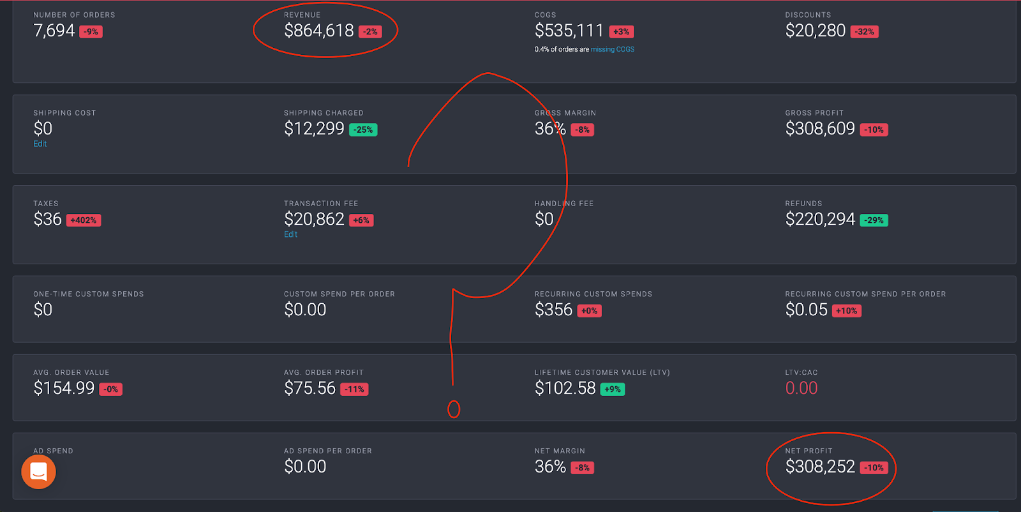Click the Revenue -2% change badge
Viewport: 1021px width, 512px height.
pos(370,31)
